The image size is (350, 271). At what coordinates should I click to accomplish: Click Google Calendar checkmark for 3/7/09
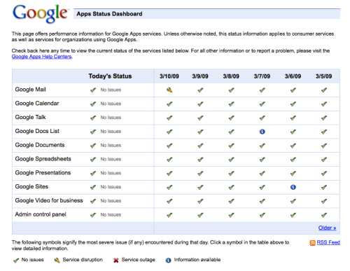(262, 104)
